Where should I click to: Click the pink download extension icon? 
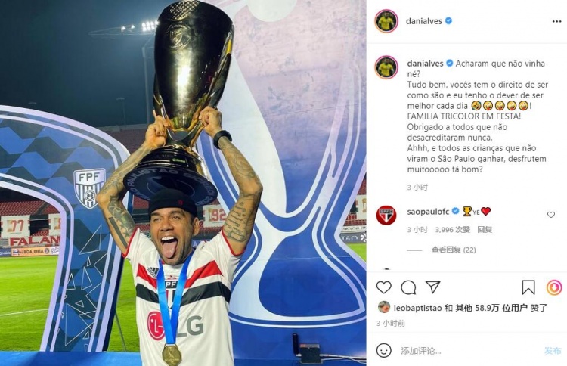554,288
